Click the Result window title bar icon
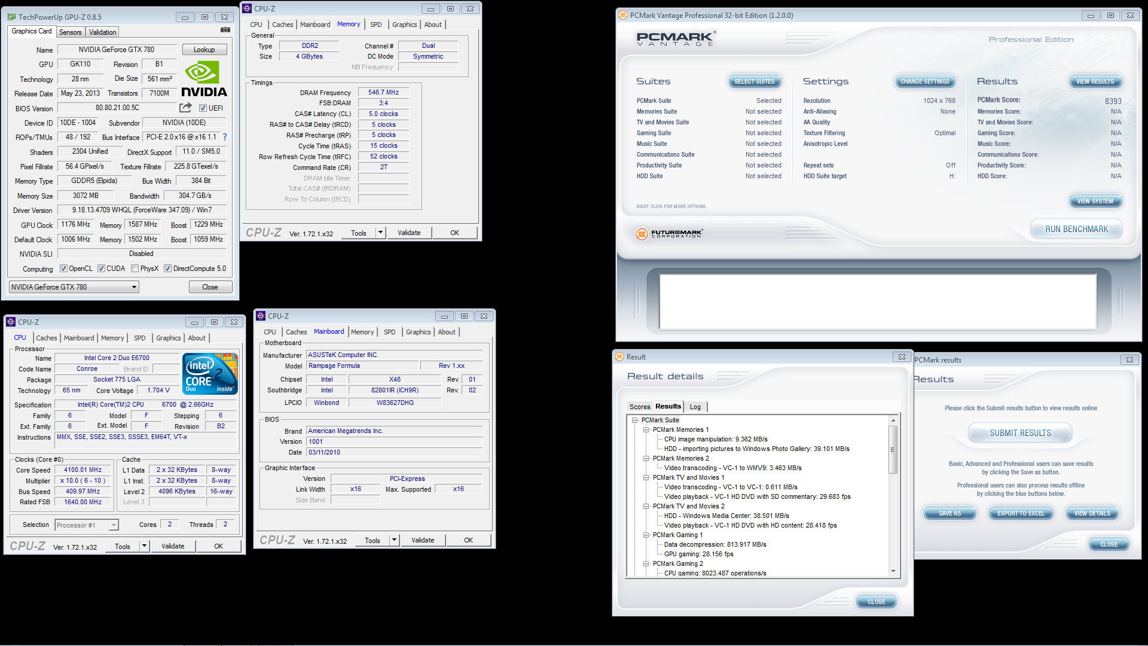 click(x=619, y=356)
